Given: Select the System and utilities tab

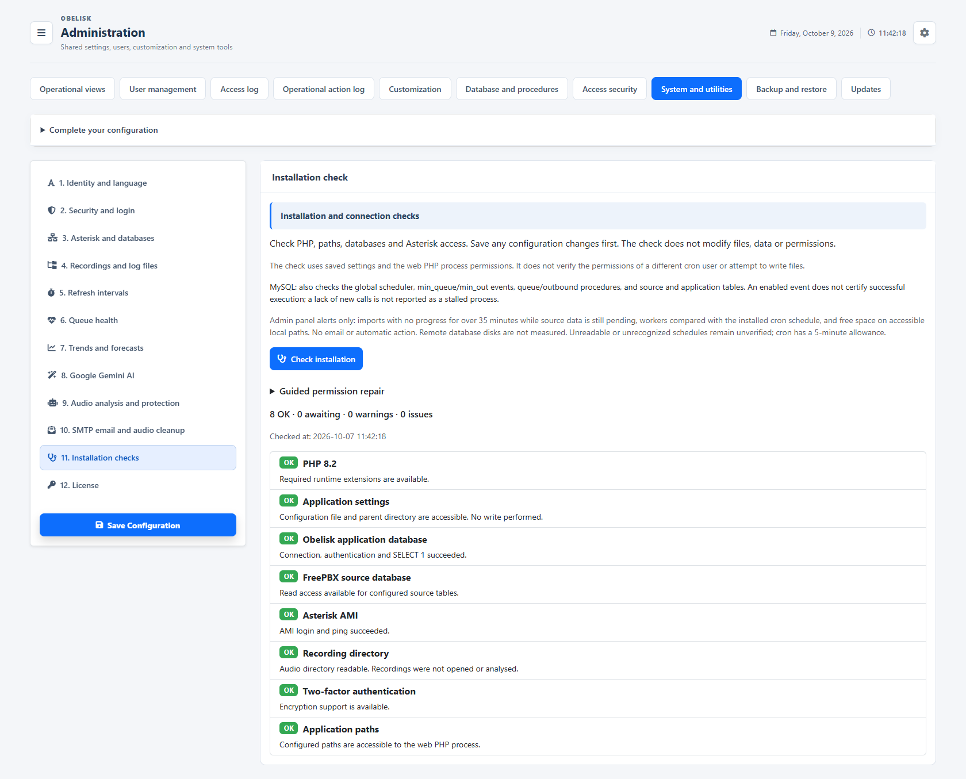Looking at the screenshot, I should [x=696, y=89].
